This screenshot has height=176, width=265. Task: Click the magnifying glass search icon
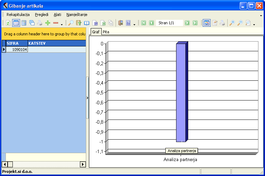[71, 23]
